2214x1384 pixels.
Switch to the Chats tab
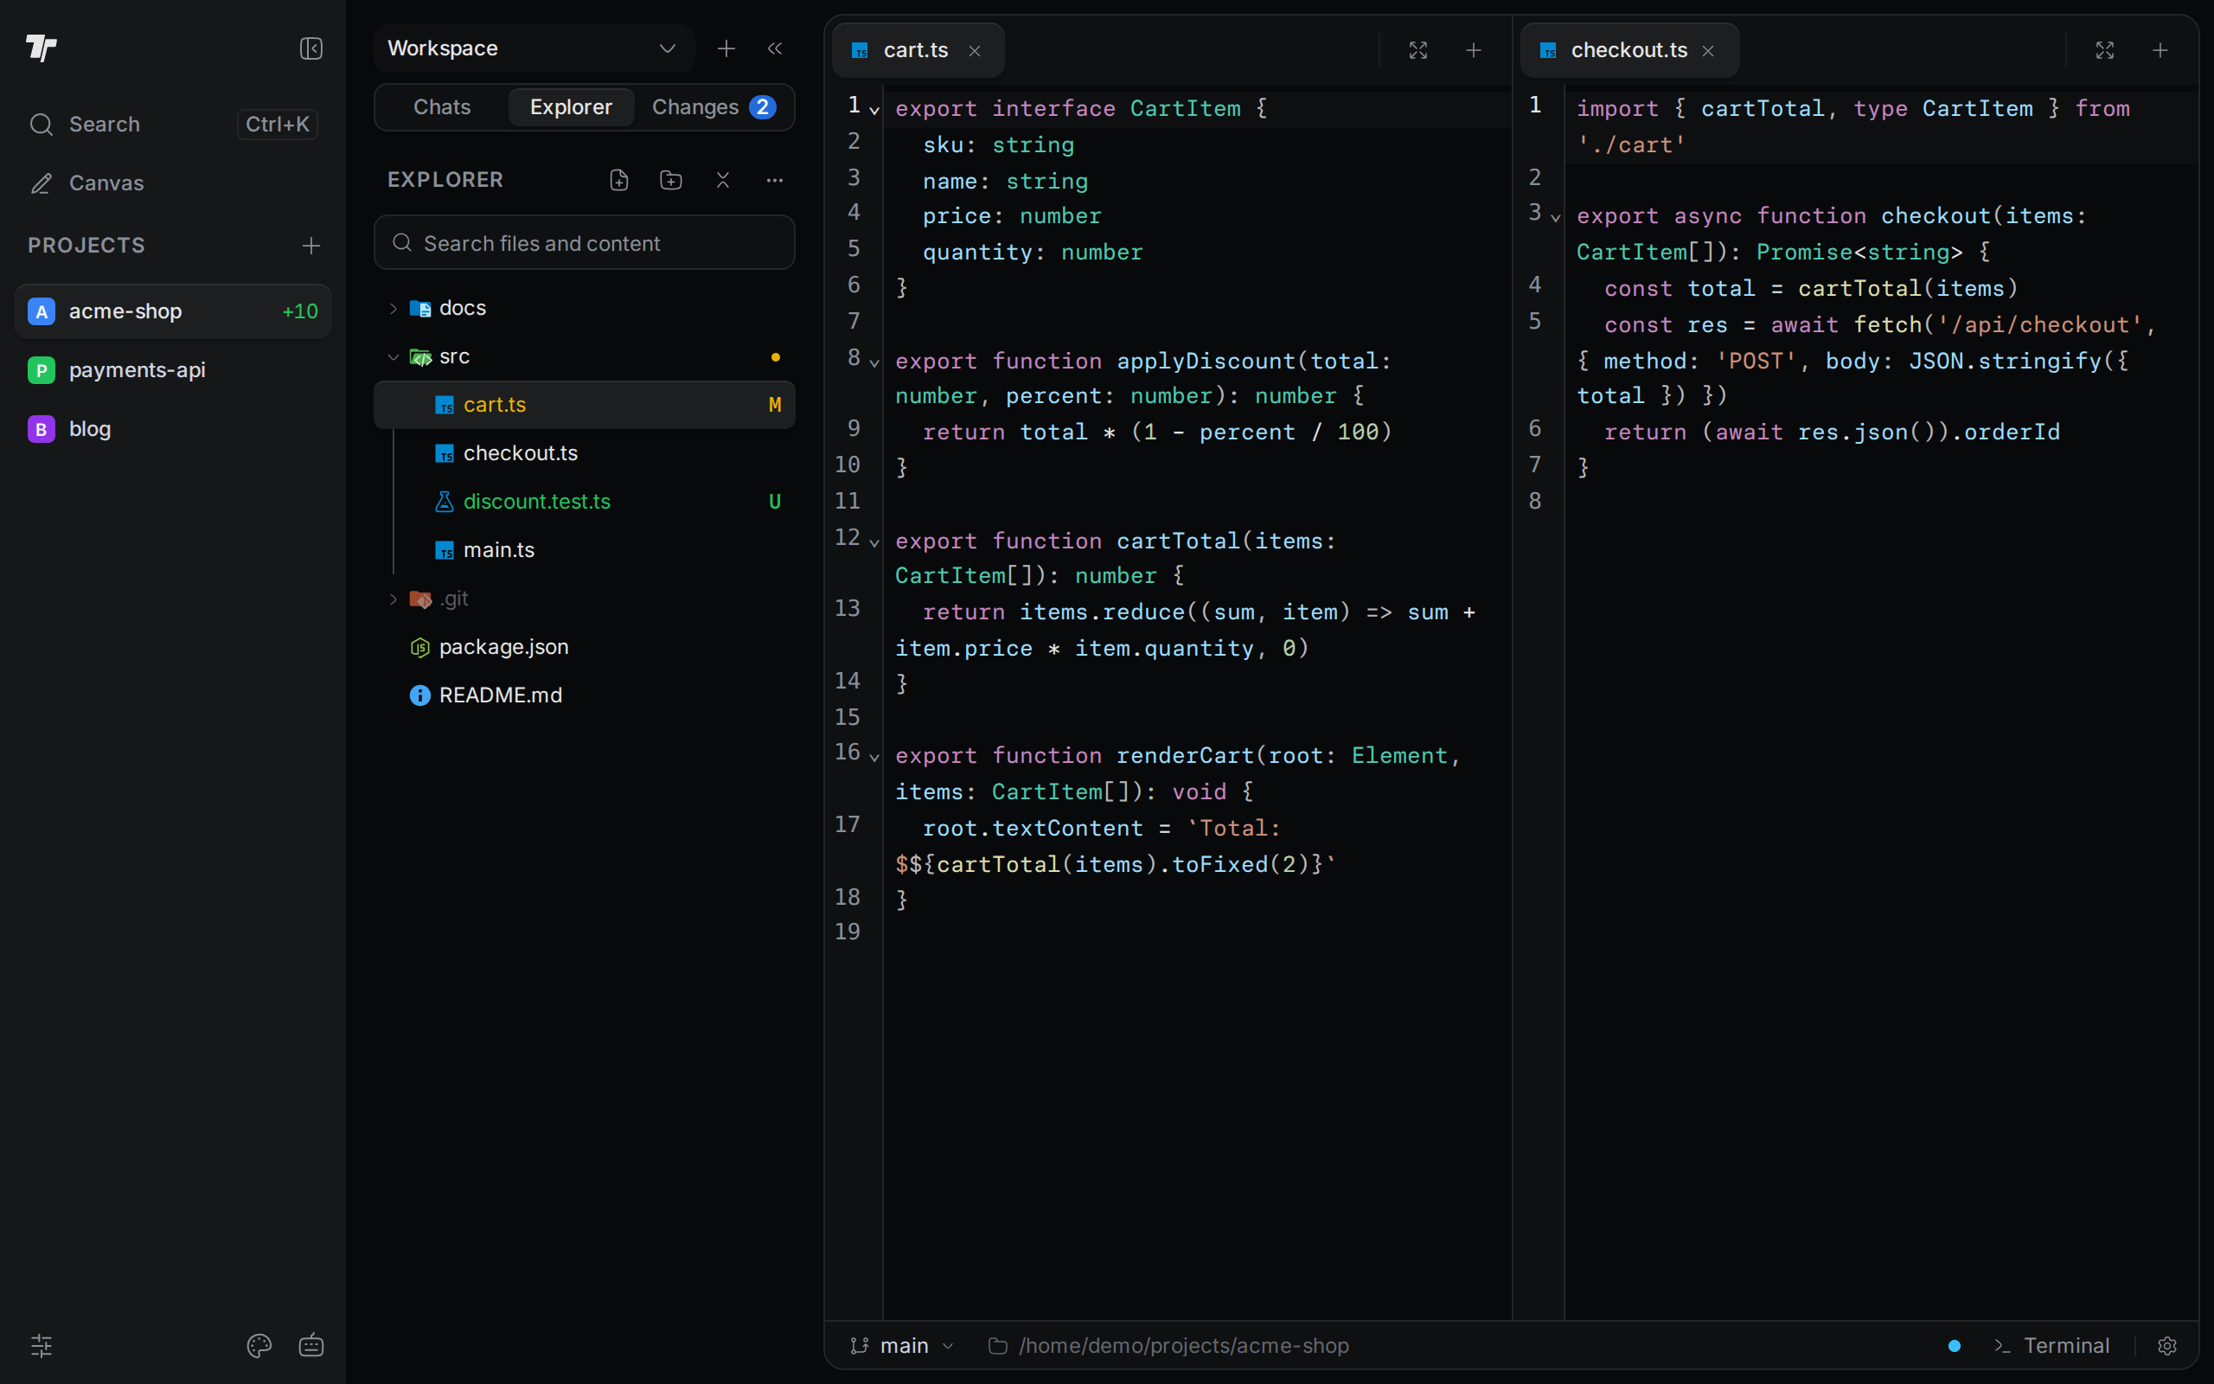442,107
